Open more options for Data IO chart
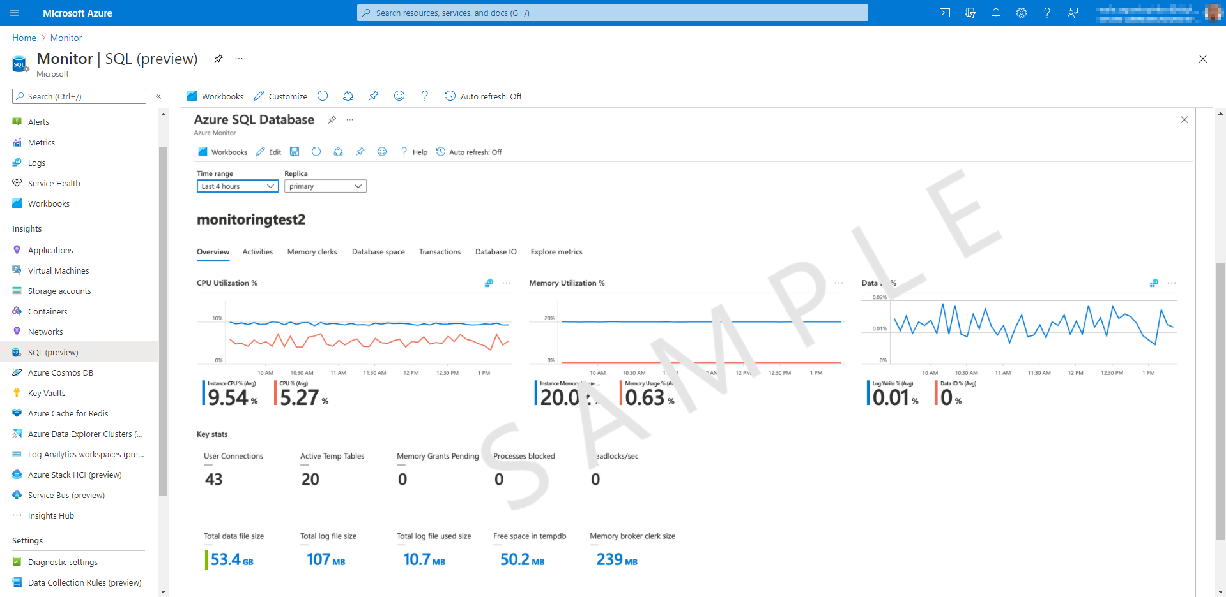Viewport: 1226px width, 597px height. coord(1172,283)
